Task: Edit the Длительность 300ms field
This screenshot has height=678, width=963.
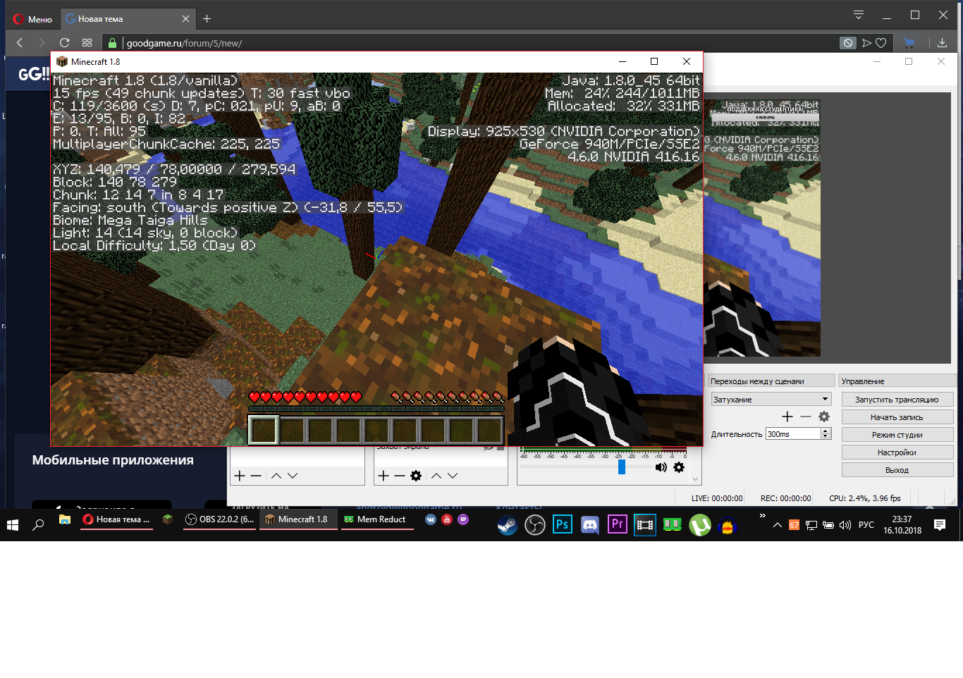Action: pos(793,434)
